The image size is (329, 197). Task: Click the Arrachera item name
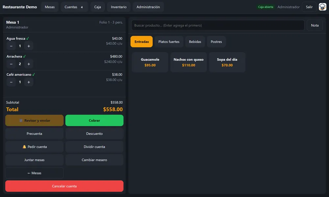(x=14, y=56)
